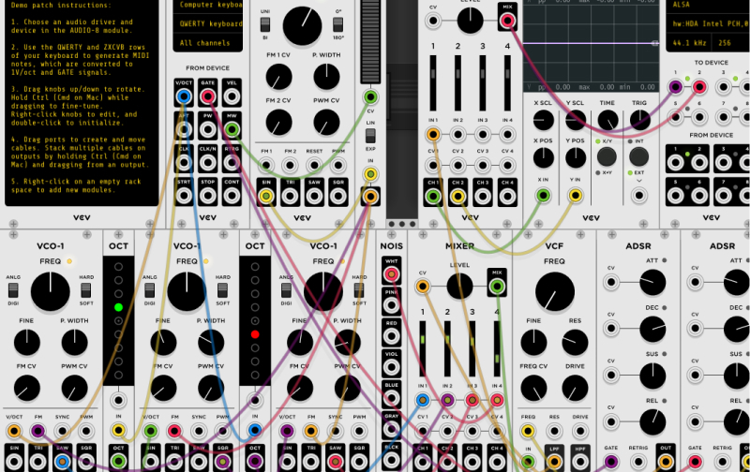750x472 pixels.
Task: Click the TO DEVICE port 2 on the audio module
Action: click(699, 87)
